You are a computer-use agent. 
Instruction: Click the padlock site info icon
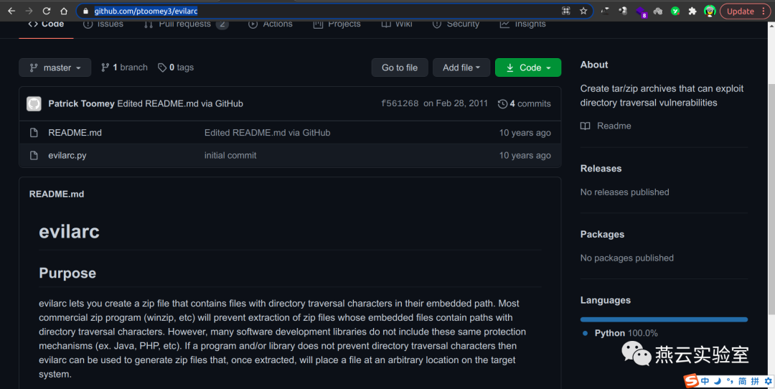[x=85, y=11]
